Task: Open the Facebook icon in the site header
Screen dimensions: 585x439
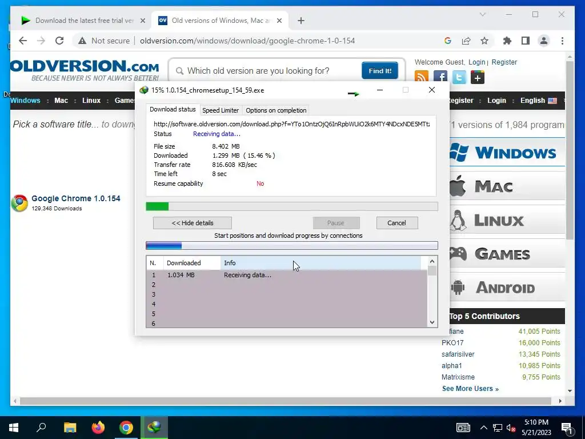Action: tap(440, 77)
